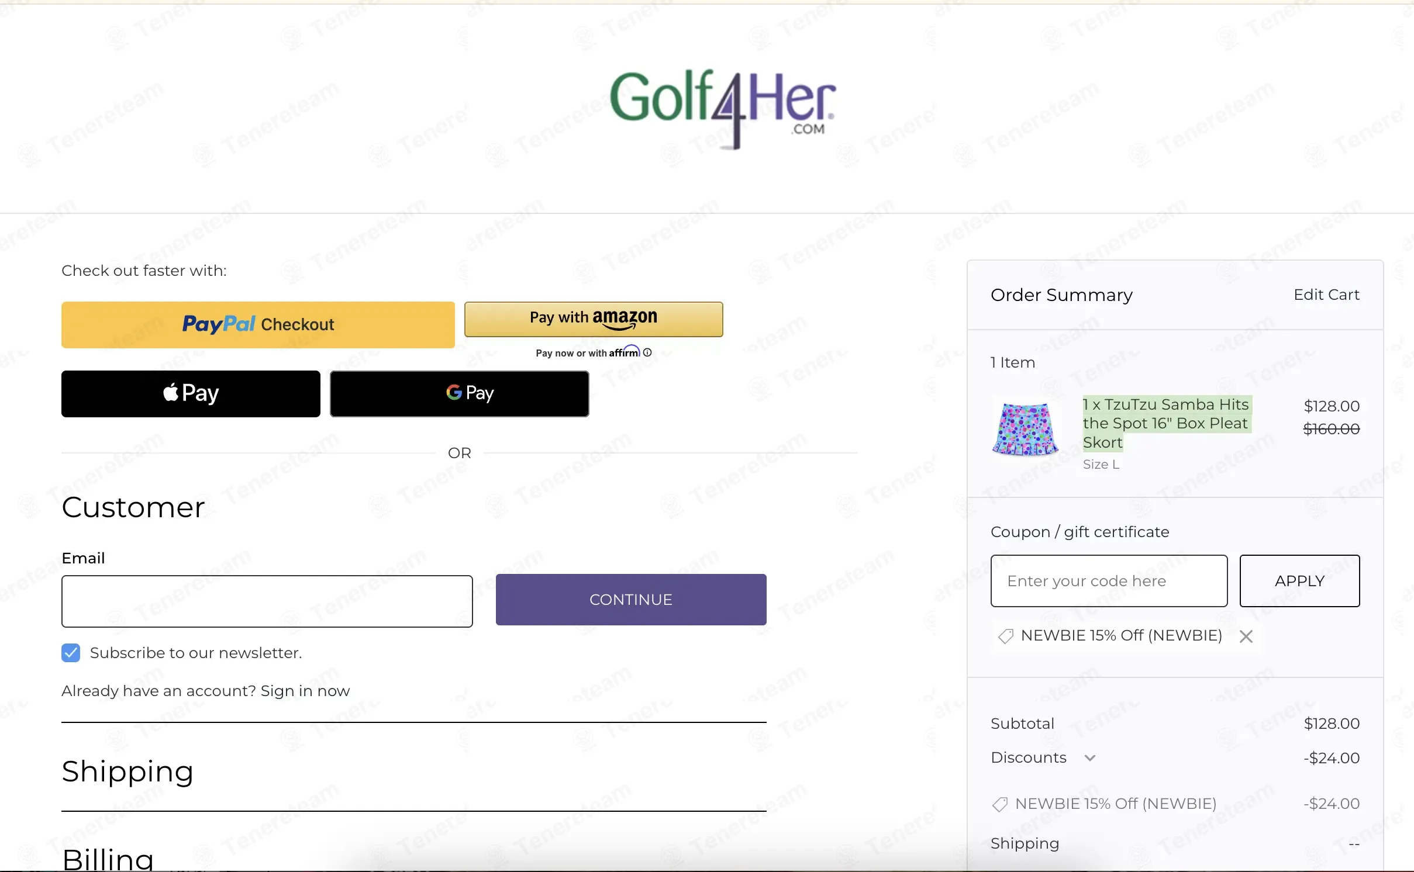The height and width of the screenshot is (872, 1414).
Task: Open the TzuTzu skort product thumbnail
Action: [x=1025, y=429]
